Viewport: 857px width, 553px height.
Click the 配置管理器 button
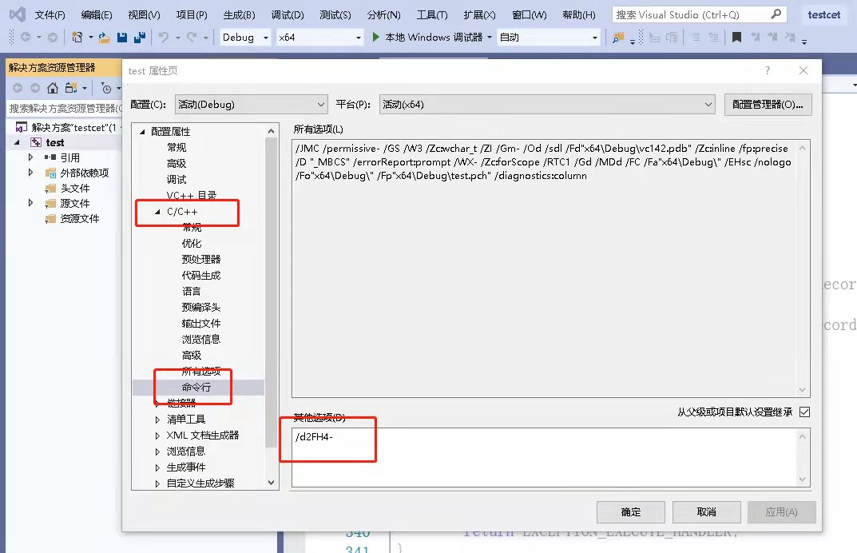768,105
